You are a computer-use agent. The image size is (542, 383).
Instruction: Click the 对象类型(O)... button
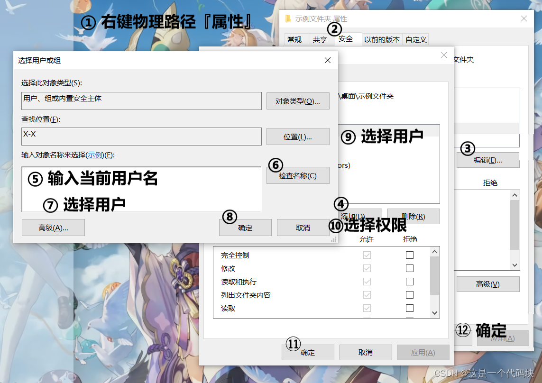(x=298, y=101)
